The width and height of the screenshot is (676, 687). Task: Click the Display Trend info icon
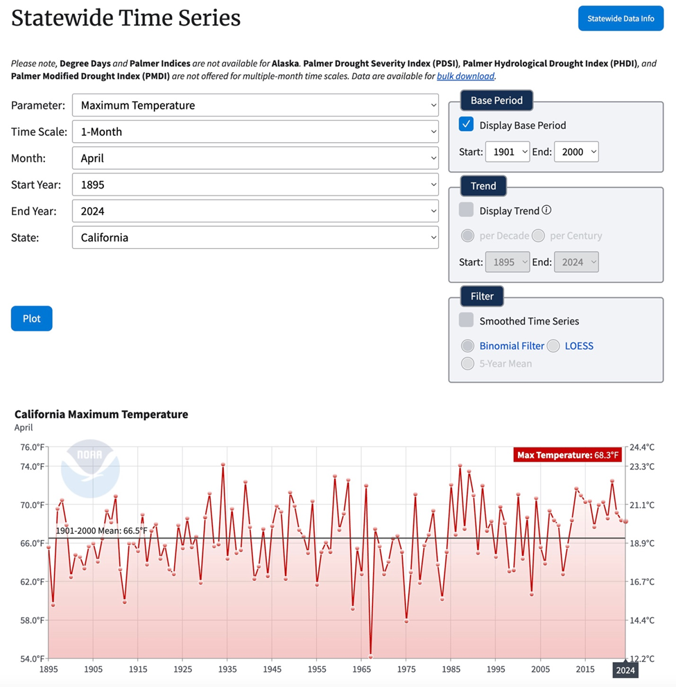coord(546,210)
